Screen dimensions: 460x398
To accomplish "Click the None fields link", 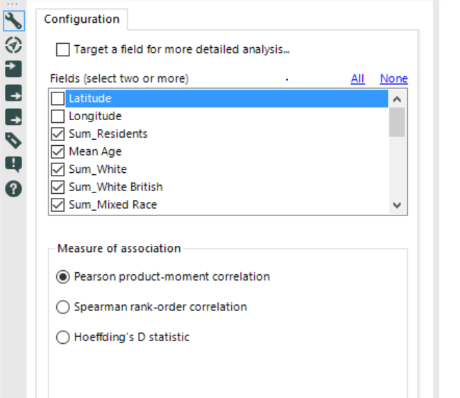I will 393,78.
